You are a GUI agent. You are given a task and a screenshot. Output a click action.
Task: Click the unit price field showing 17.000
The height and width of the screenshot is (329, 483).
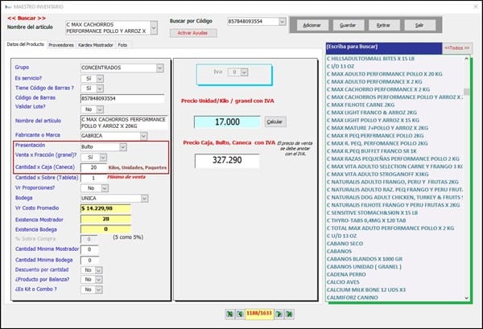click(x=227, y=122)
